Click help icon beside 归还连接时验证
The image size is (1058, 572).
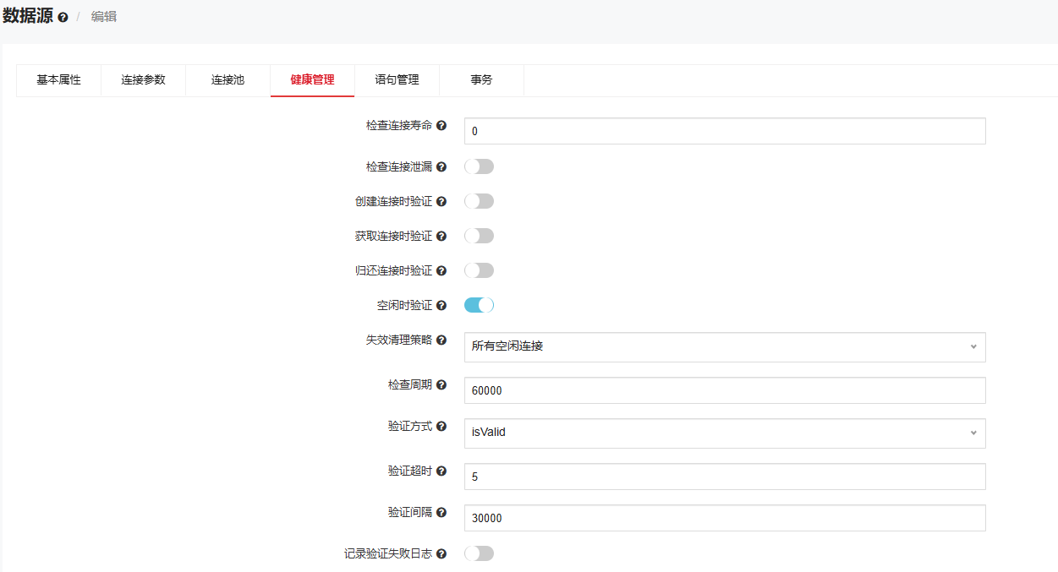coord(441,271)
